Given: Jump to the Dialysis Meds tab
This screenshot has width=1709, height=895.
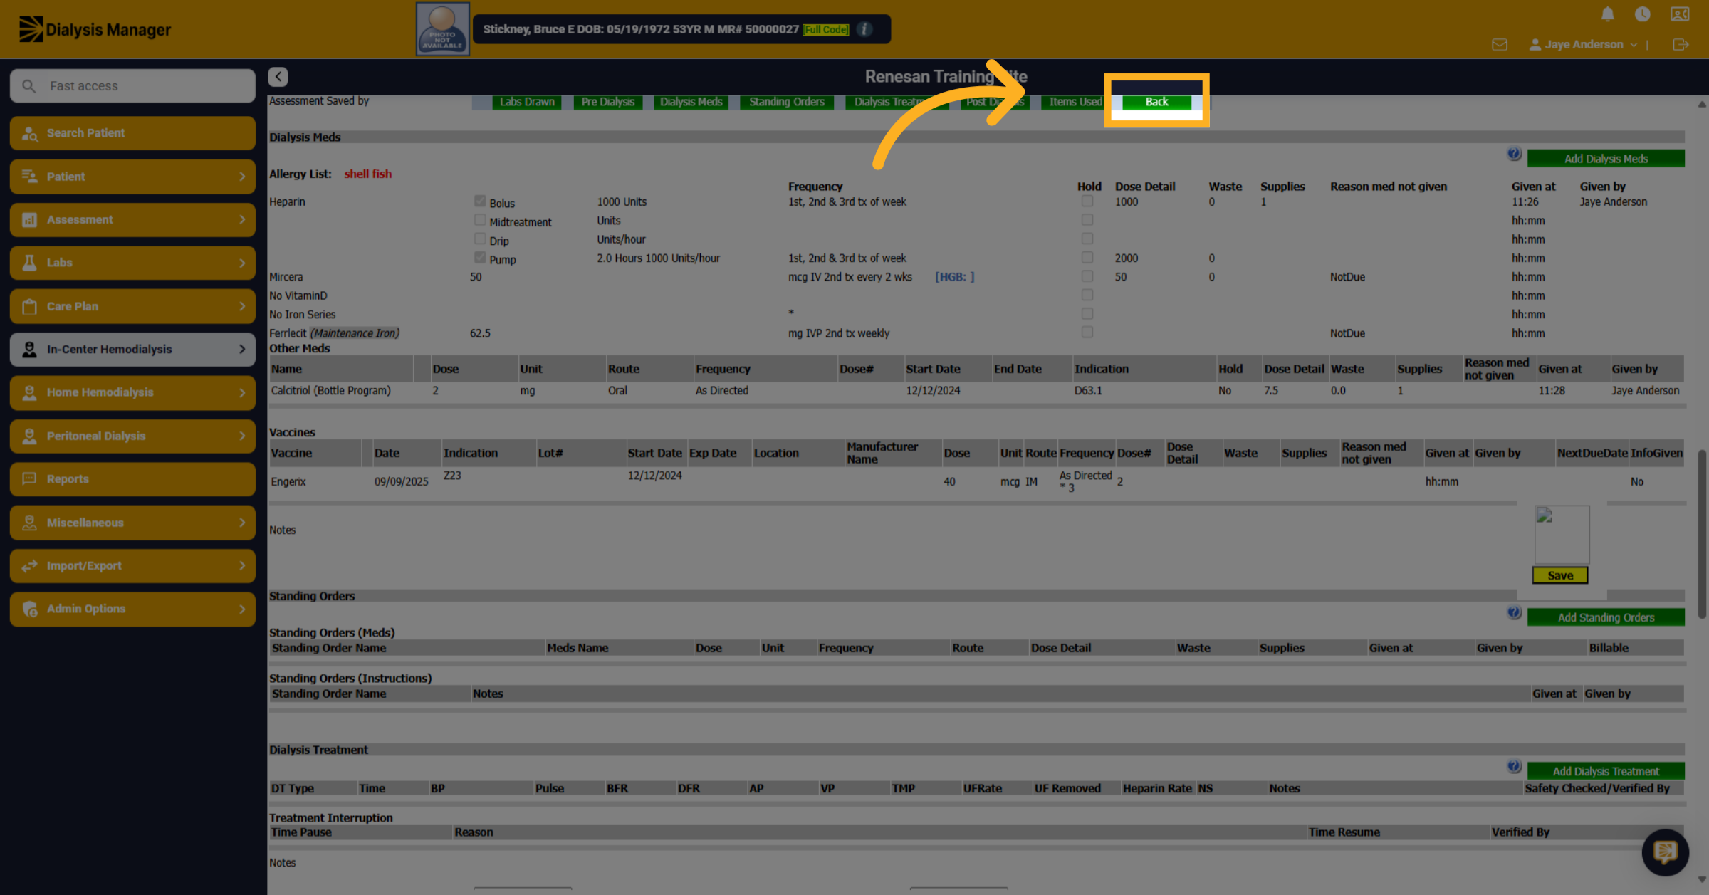Looking at the screenshot, I should click(691, 102).
